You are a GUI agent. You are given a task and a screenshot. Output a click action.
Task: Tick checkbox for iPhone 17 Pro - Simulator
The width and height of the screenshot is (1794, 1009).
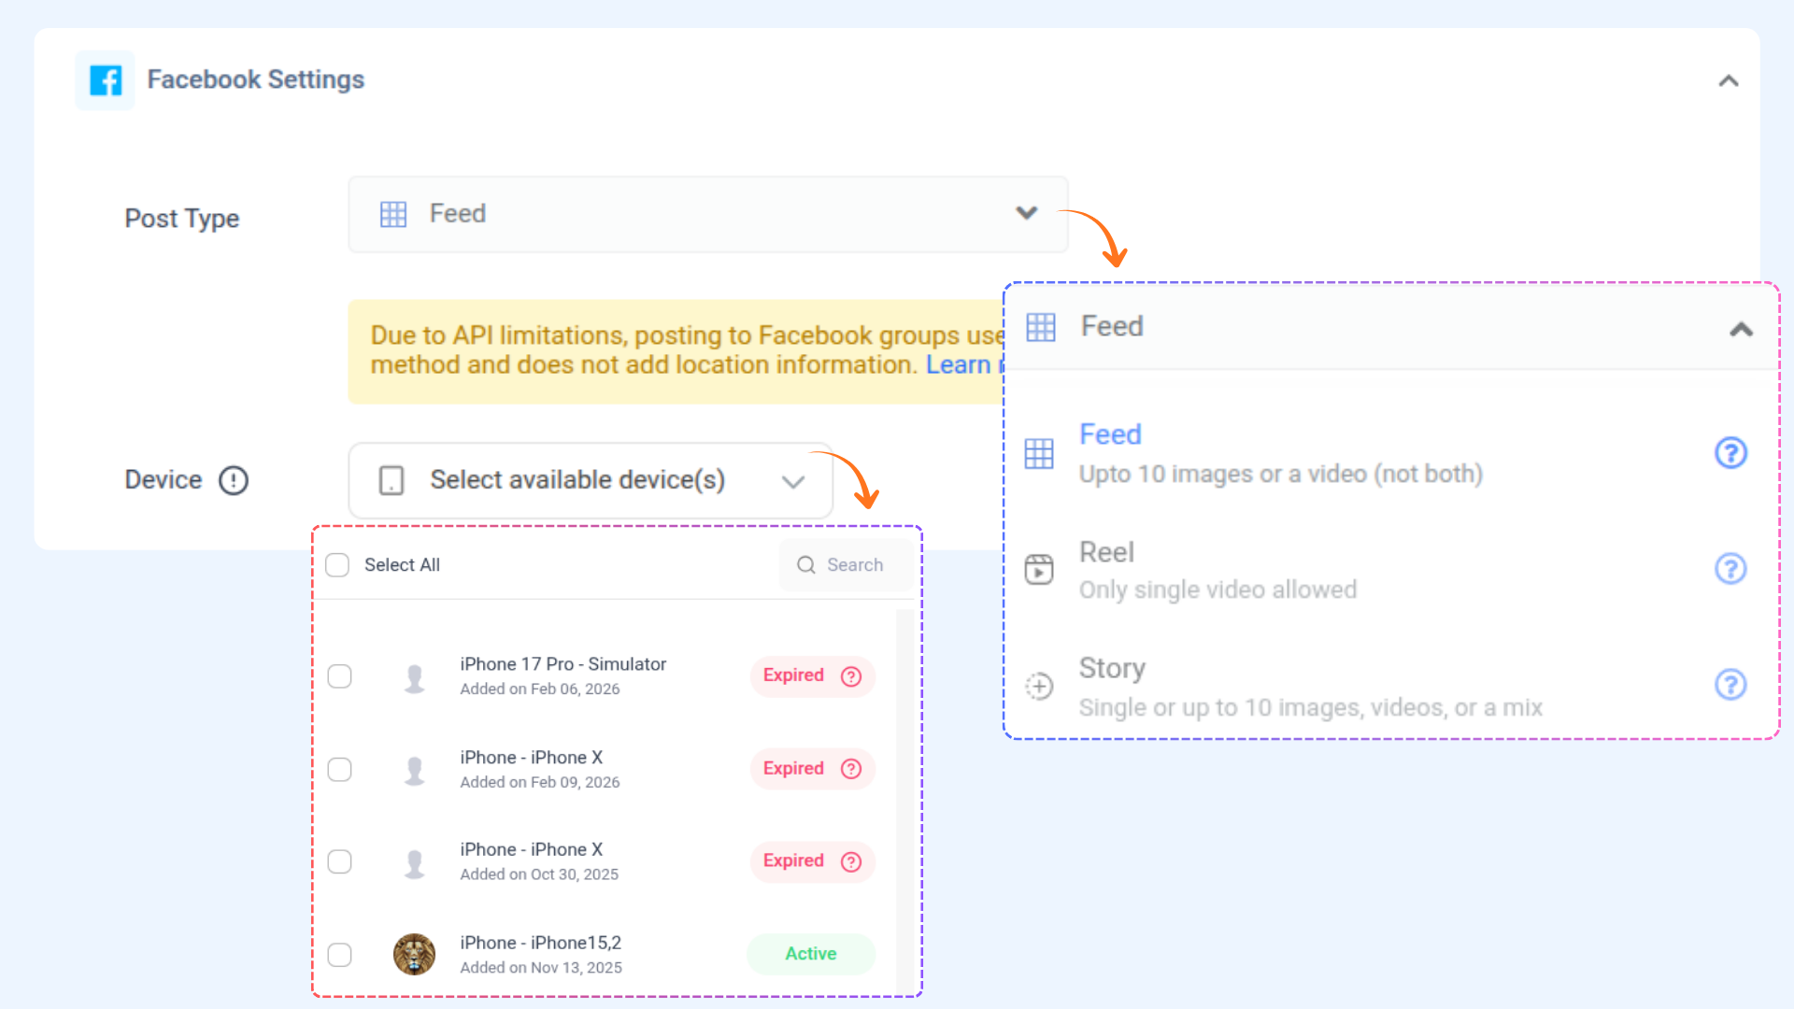coord(340,676)
